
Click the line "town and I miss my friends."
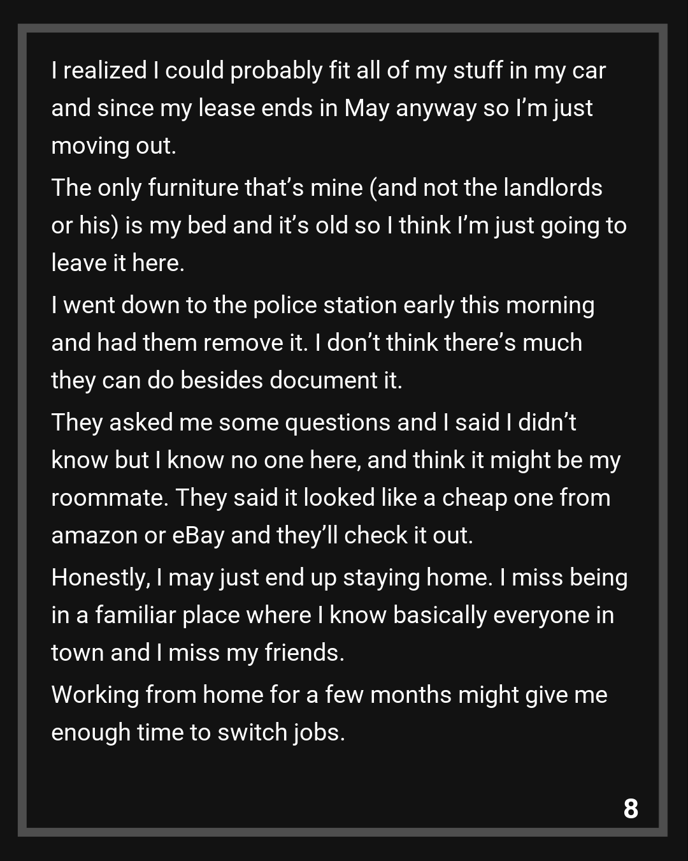coord(197,653)
